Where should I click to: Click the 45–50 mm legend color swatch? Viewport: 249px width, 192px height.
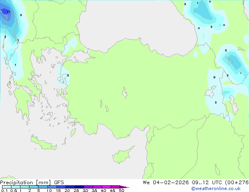click(x=115, y=187)
